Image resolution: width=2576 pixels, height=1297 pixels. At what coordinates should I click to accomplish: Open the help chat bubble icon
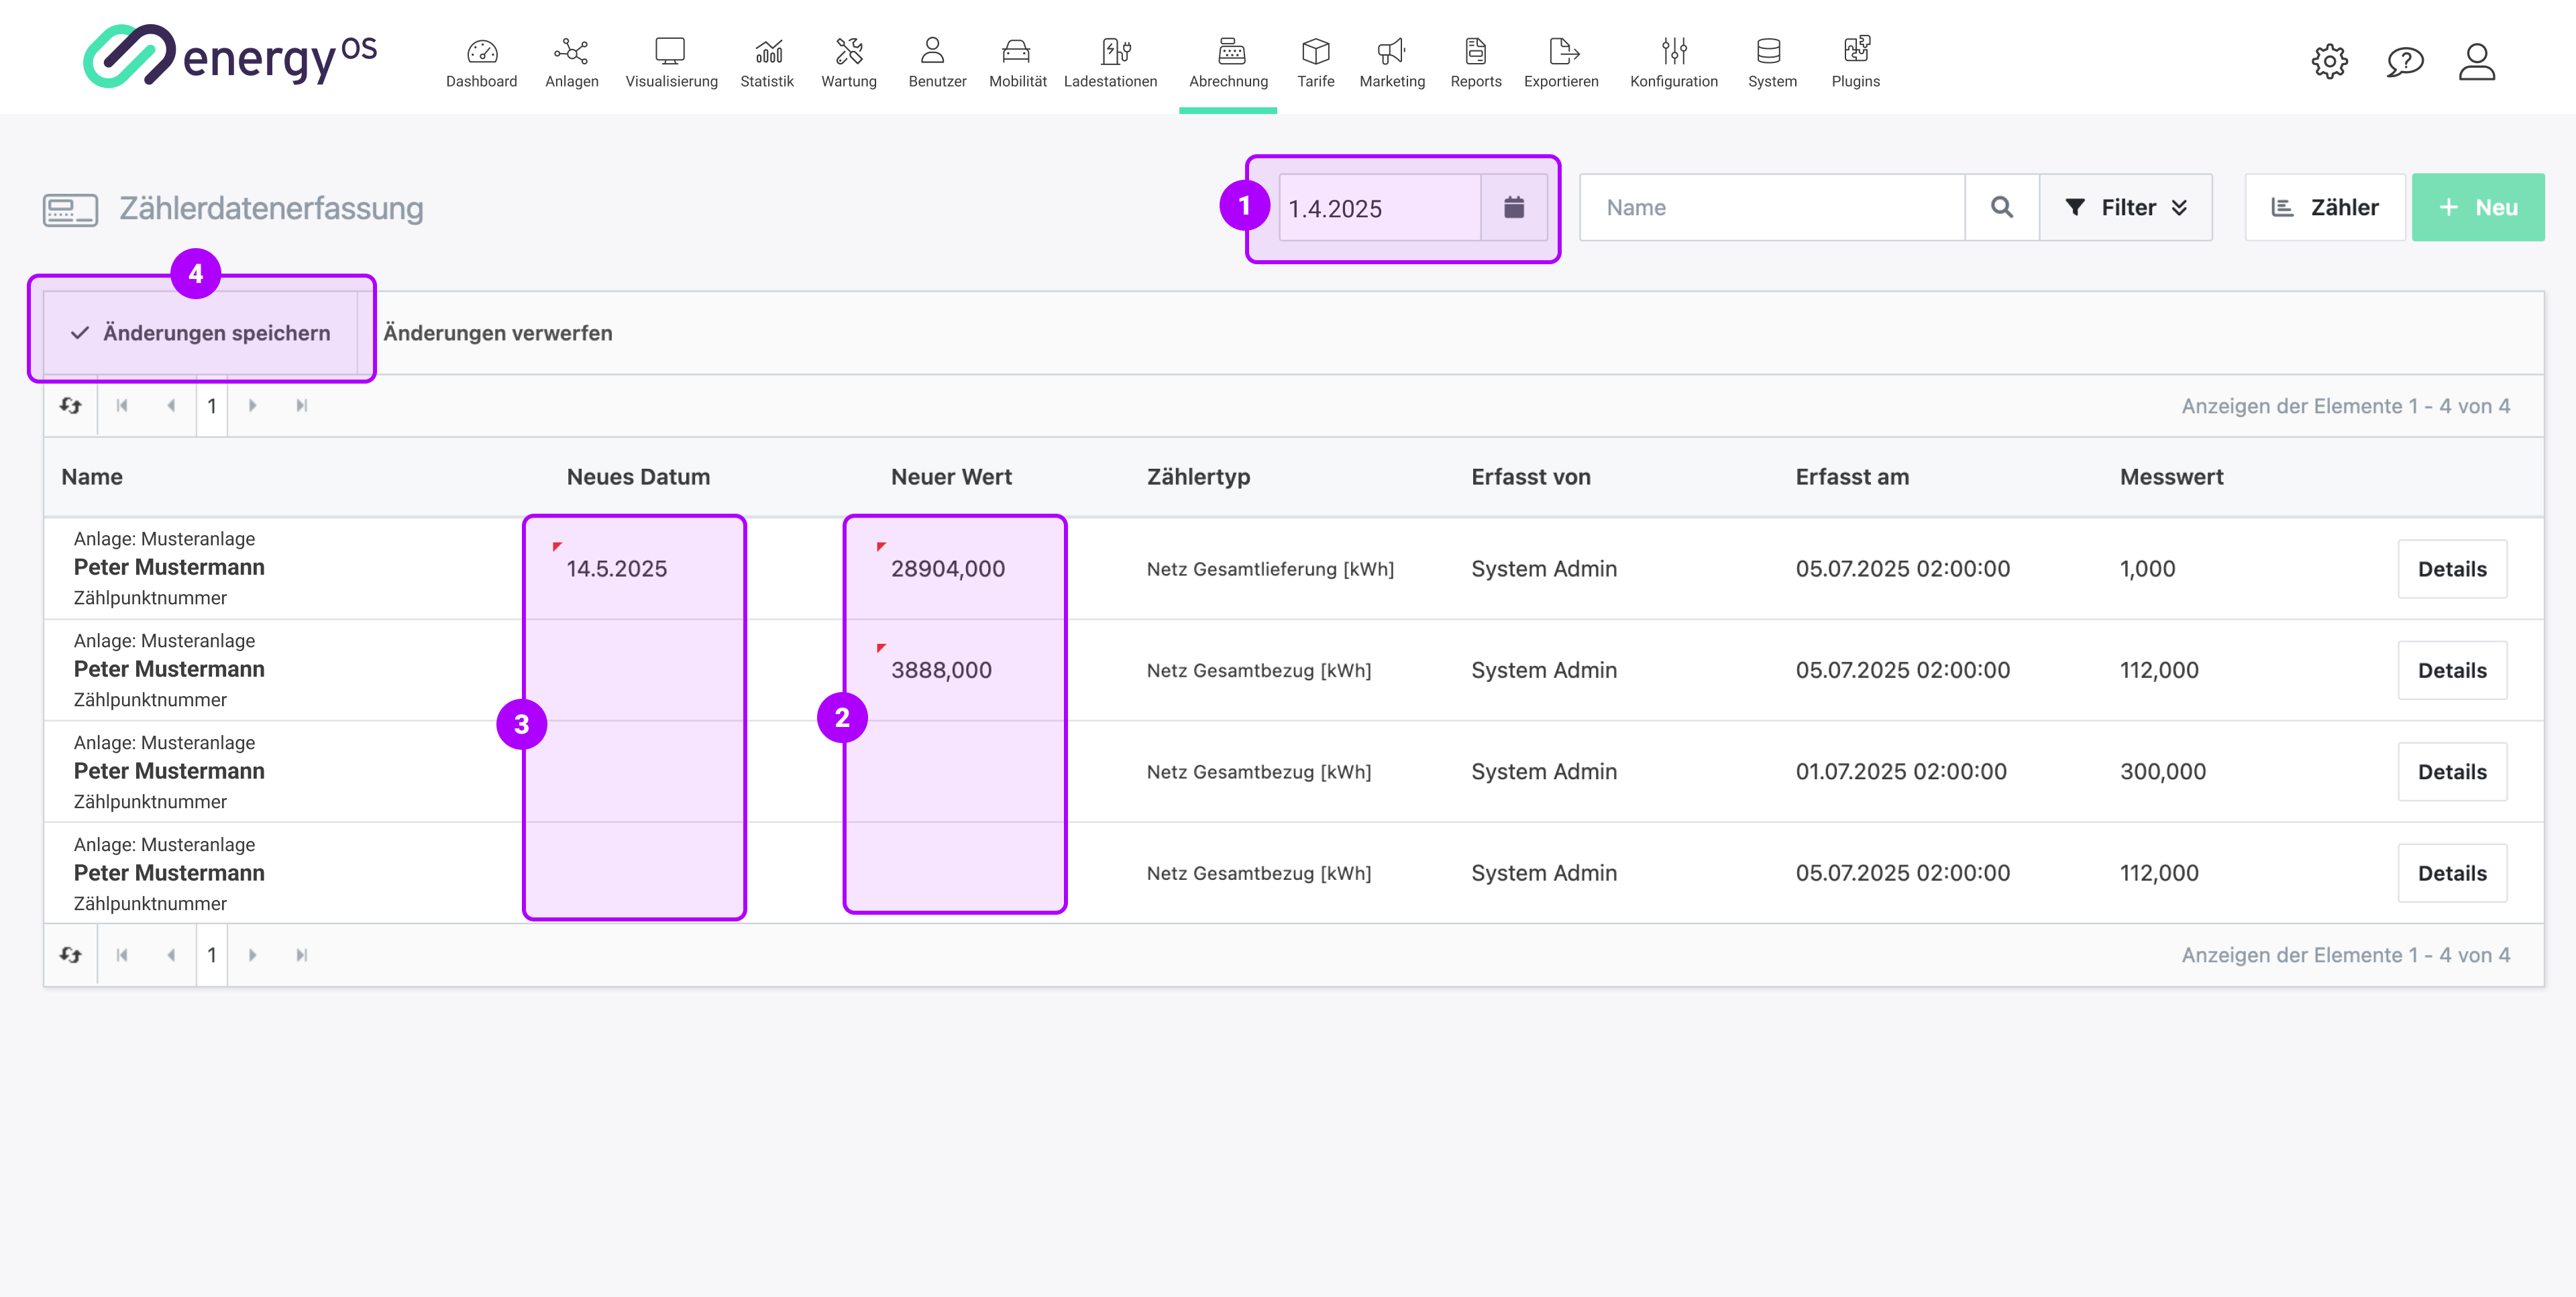(x=2404, y=62)
